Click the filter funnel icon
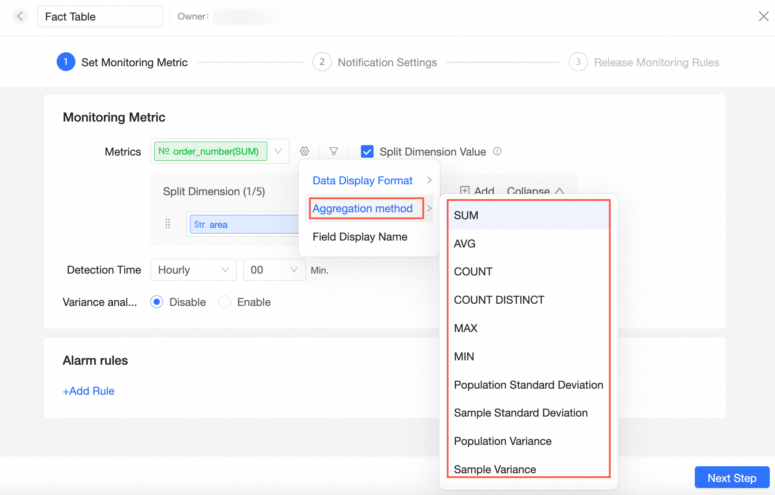Image resolution: width=775 pixels, height=495 pixels. coord(334,151)
